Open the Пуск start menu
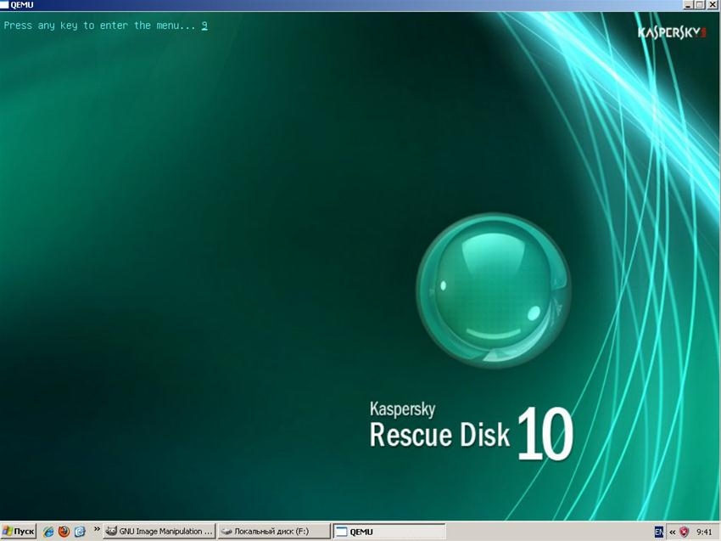The image size is (721, 541). (19, 532)
